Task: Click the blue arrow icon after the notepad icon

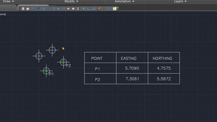Action: pyautogui.click(x=34, y=9)
